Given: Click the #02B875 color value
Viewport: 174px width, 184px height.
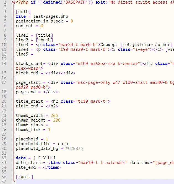Looking at the screenshot, I should coord(74,148).
